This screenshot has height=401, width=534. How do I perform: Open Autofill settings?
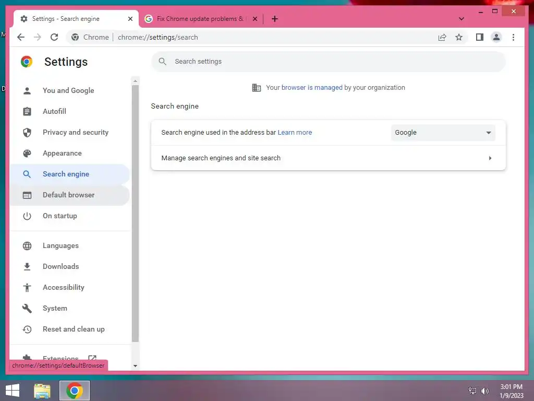click(x=69, y=111)
